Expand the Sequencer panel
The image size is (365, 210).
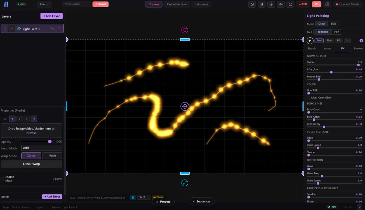[201, 201]
